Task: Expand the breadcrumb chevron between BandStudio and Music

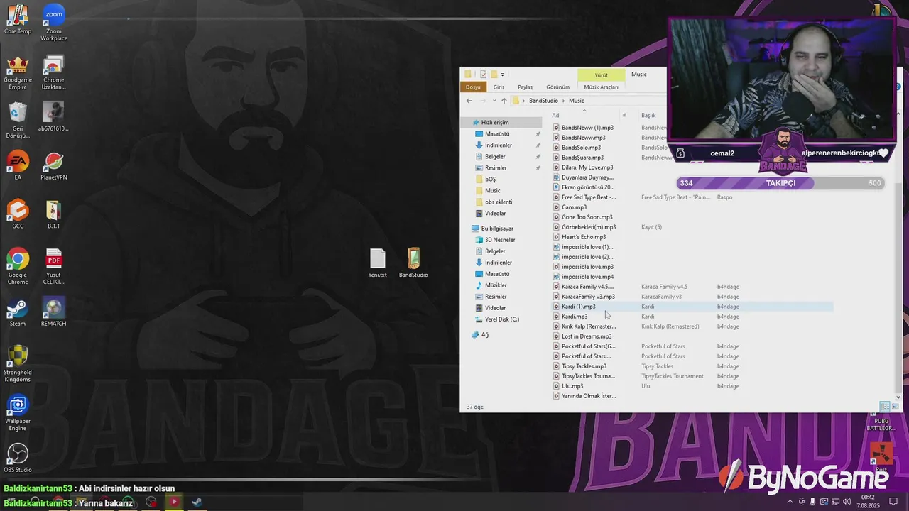Action: tap(563, 101)
